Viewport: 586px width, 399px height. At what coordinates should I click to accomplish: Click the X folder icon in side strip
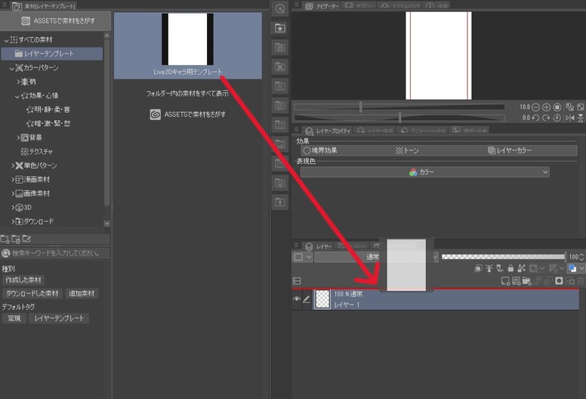[x=280, y=67]
